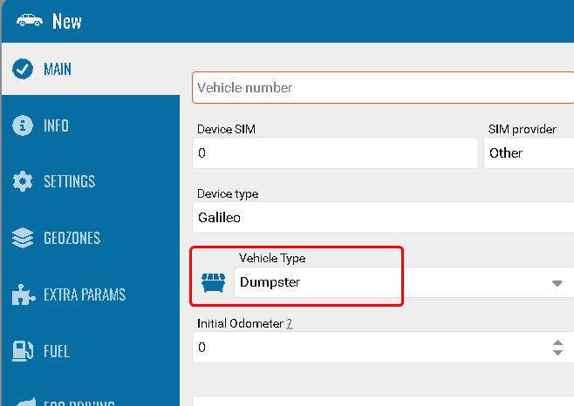Open the GEOZONES tab

tap(72, 239)
